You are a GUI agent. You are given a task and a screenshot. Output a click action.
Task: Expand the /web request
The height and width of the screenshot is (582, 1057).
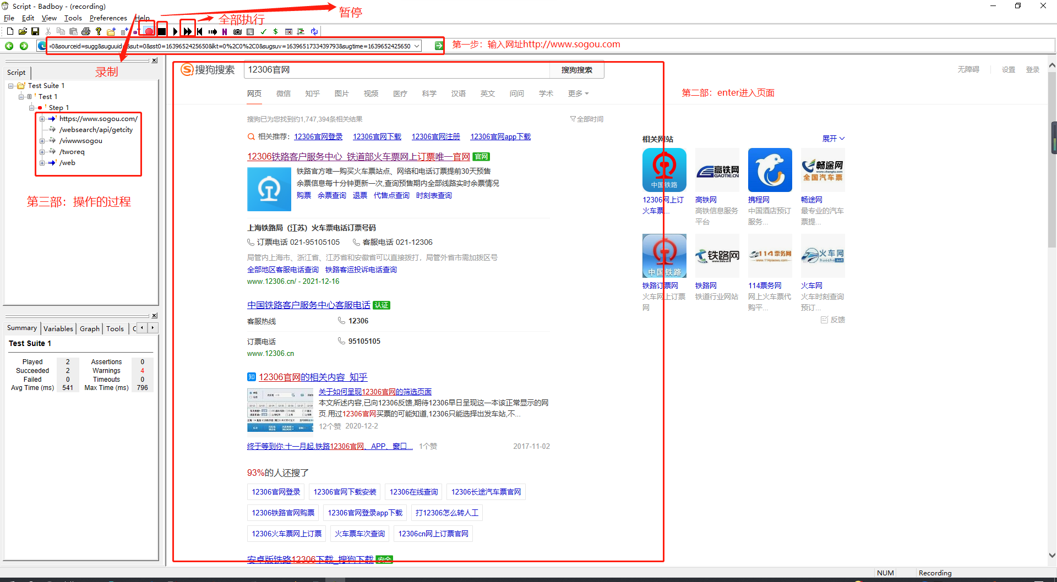click(x=42, y=163)
